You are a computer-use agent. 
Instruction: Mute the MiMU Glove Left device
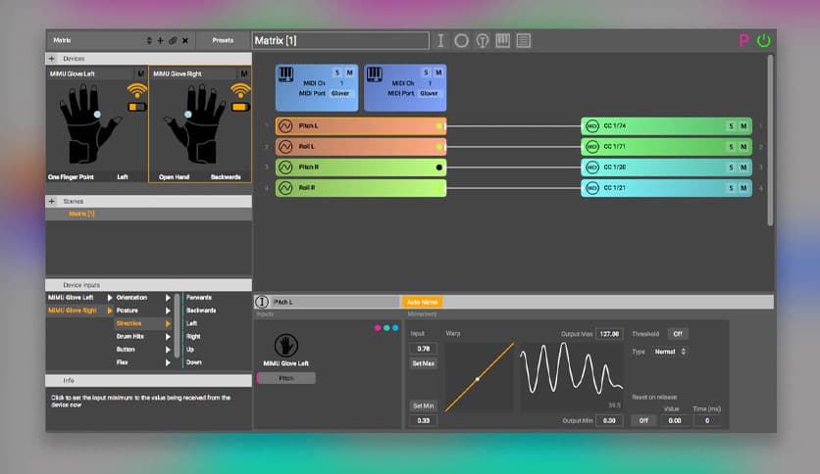coord(140,73)
